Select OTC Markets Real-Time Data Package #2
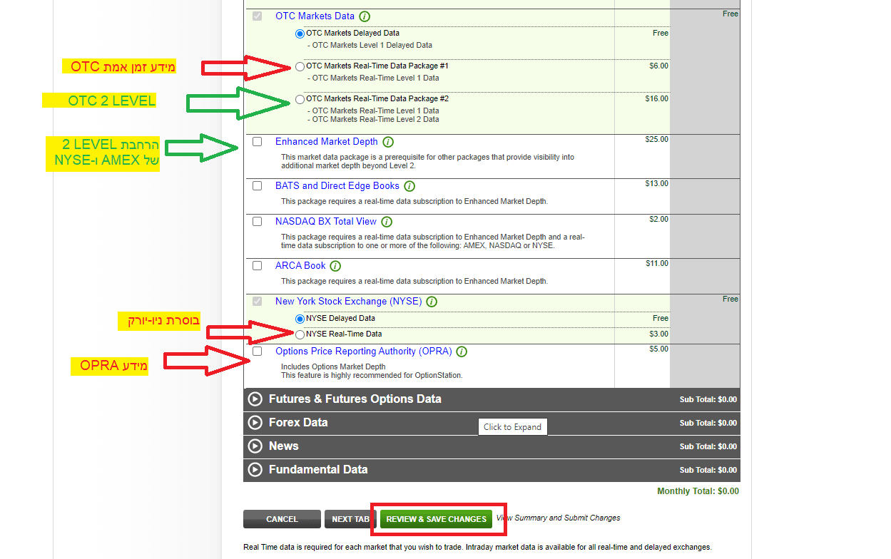 (x=300, y=99)
